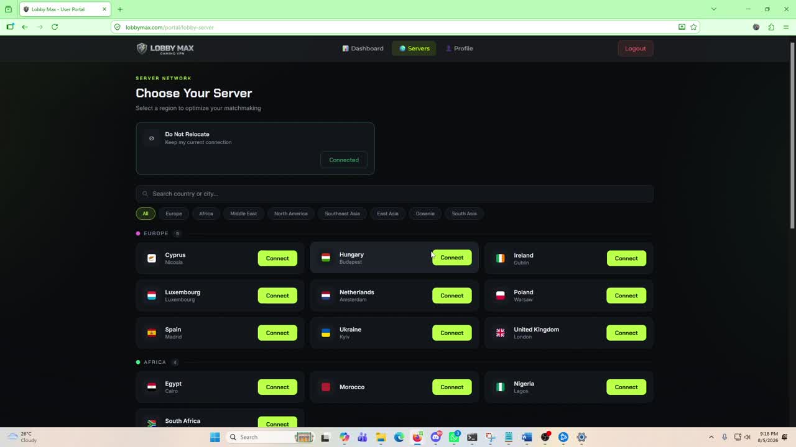This screenshot has height=447, width=796.
Task: Open the list all tabs chevron
Action: tap(714, 9)
